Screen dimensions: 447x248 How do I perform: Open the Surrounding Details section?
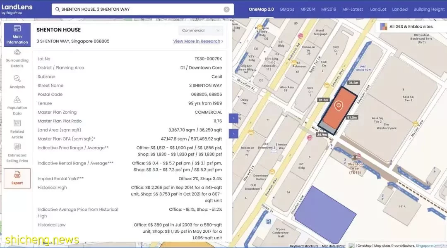pos(17,59)
